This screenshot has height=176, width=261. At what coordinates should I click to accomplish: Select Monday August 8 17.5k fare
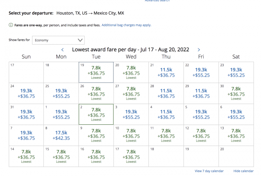[x=61, y=135]
